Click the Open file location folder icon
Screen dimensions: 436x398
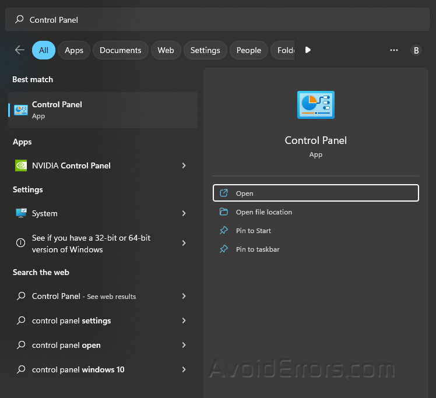pyautogui.click(x=224, y=212)
